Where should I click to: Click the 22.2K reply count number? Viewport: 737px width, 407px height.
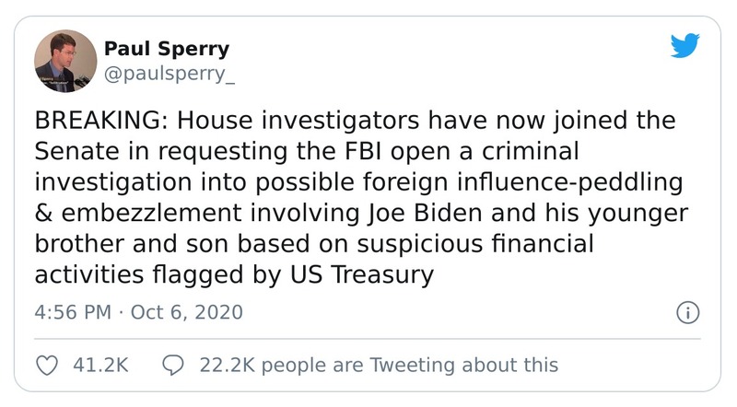click(x=224, y=365)
